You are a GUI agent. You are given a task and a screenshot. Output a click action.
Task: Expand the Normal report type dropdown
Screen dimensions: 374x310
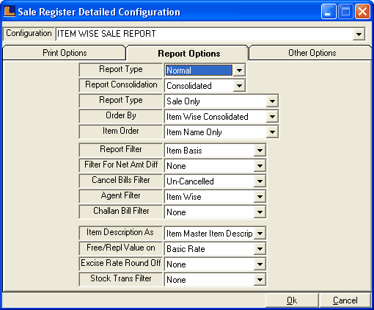[x=239, y=71]
